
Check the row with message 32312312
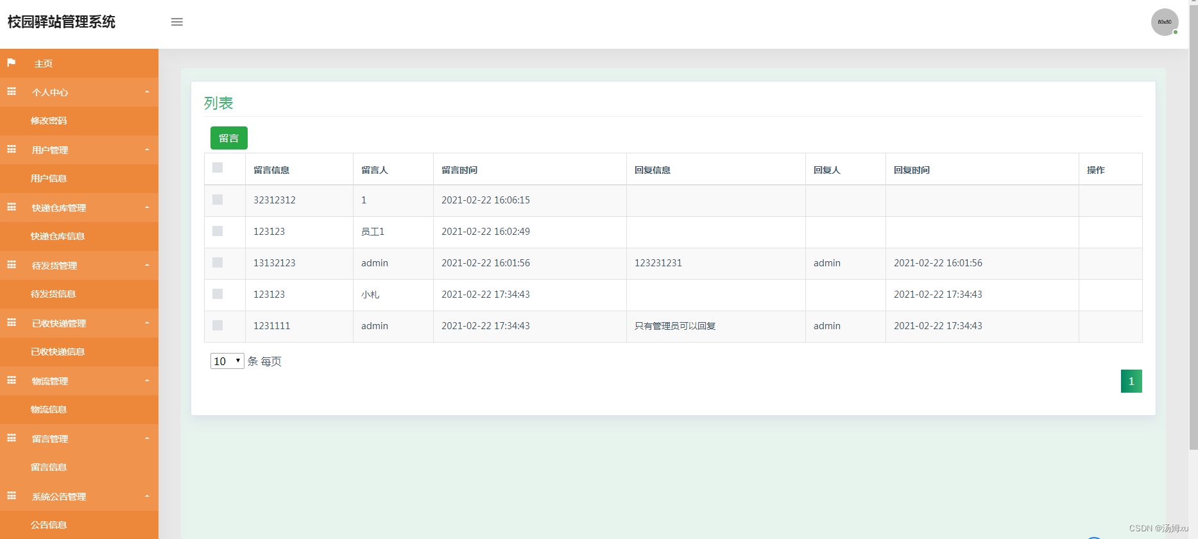coord(218,200)
